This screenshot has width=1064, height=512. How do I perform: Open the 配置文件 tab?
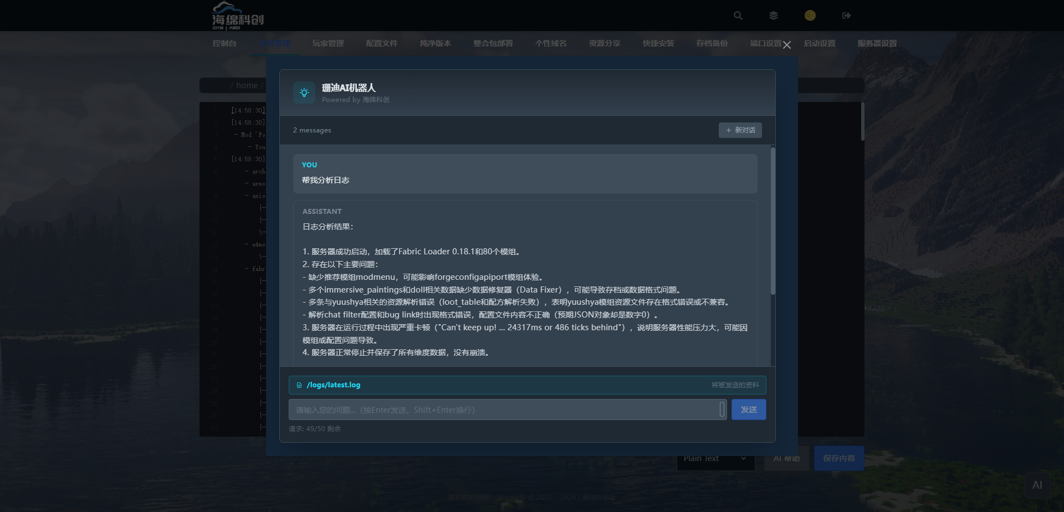point(381,43)
